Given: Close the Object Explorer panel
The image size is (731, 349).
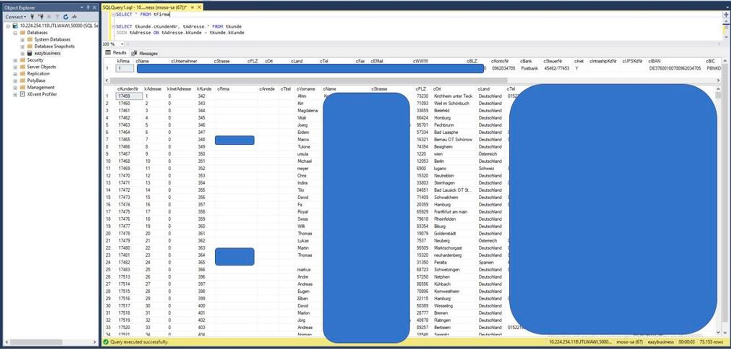Looking at the screenshot, I should [95, 8].
